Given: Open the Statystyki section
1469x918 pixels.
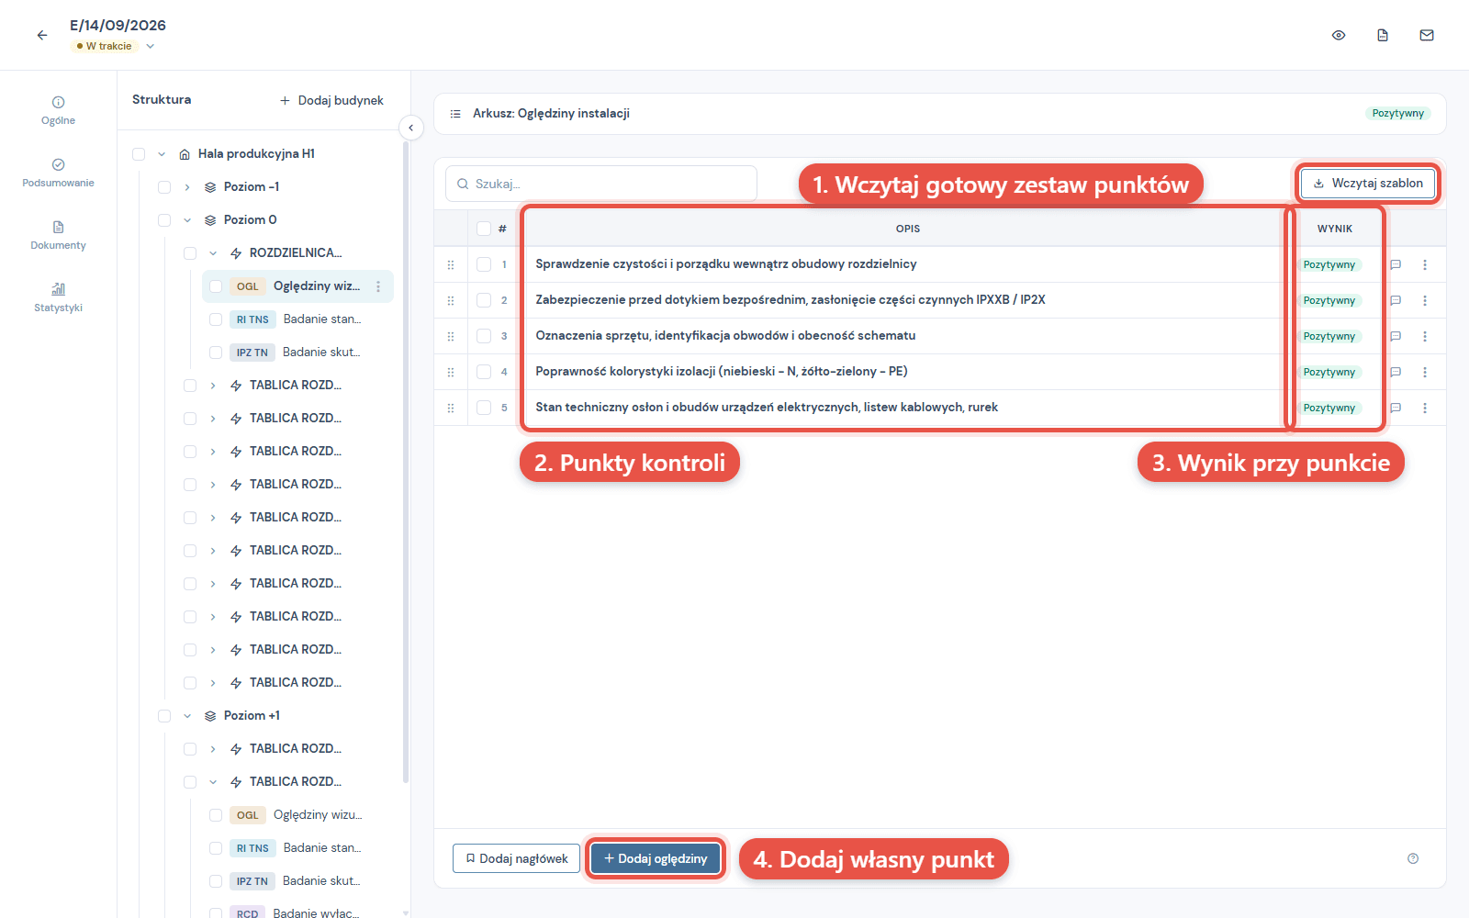Looking at the screenshot, I should pyautogui.click(x=58, y=297).
